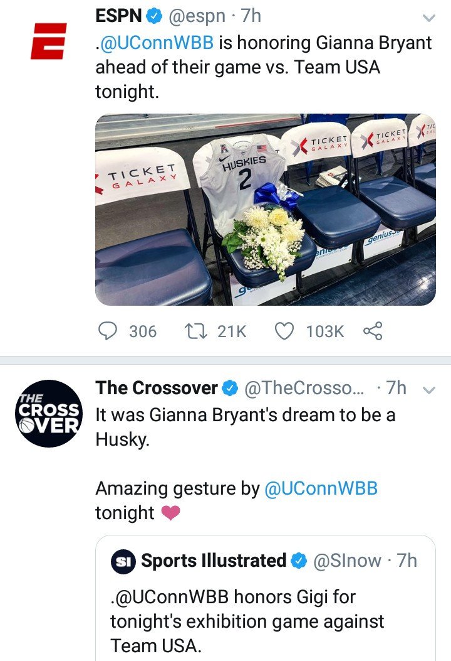Expand options chevron on The Crossover tweet
Screen dimensions: 451x661
(428, 390)
